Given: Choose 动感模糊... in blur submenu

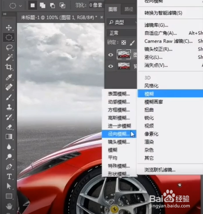Looking at the screenshot, I should (119, 102).
